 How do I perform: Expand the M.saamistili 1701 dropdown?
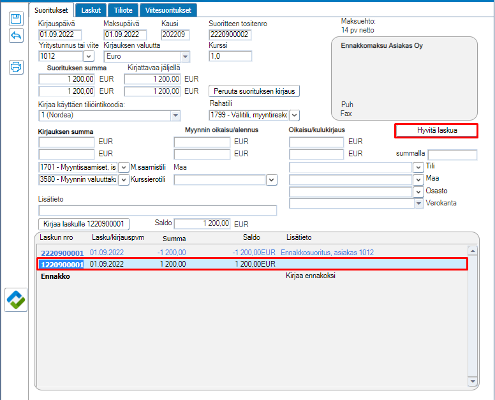[x=124, y=167]
